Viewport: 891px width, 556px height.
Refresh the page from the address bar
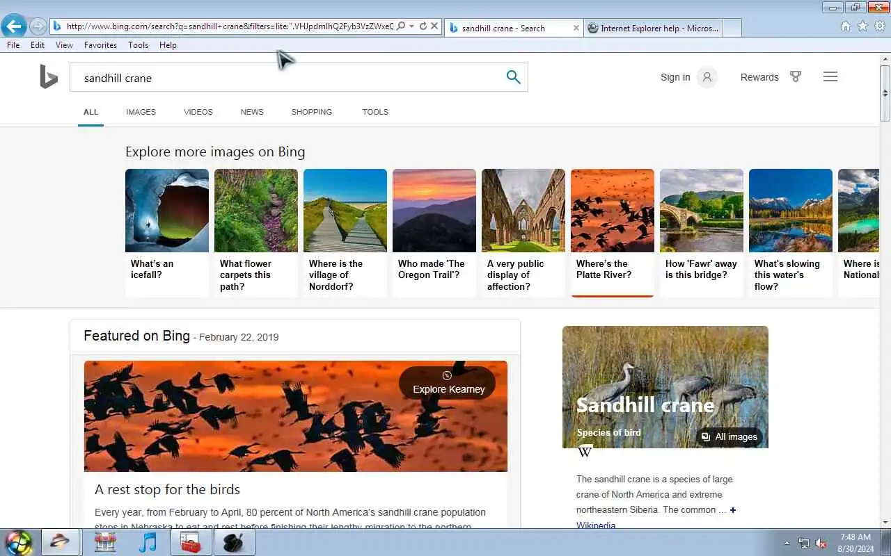click(423, 26)
